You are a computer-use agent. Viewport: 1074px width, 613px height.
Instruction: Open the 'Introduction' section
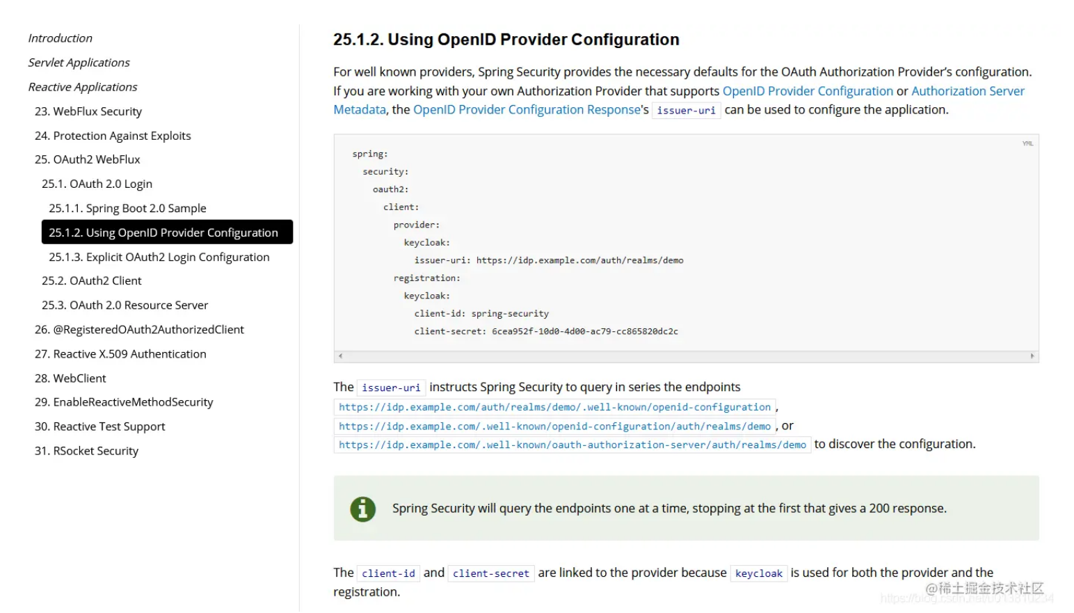tap(60, 38)
